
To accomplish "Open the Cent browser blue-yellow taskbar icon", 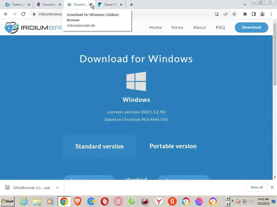I will (x=91, y=201).
